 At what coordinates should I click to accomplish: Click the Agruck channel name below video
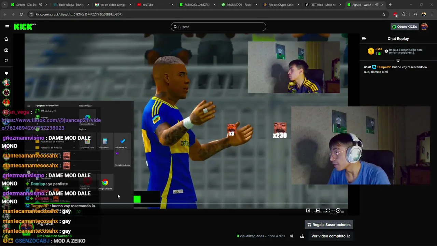(45, 223)
